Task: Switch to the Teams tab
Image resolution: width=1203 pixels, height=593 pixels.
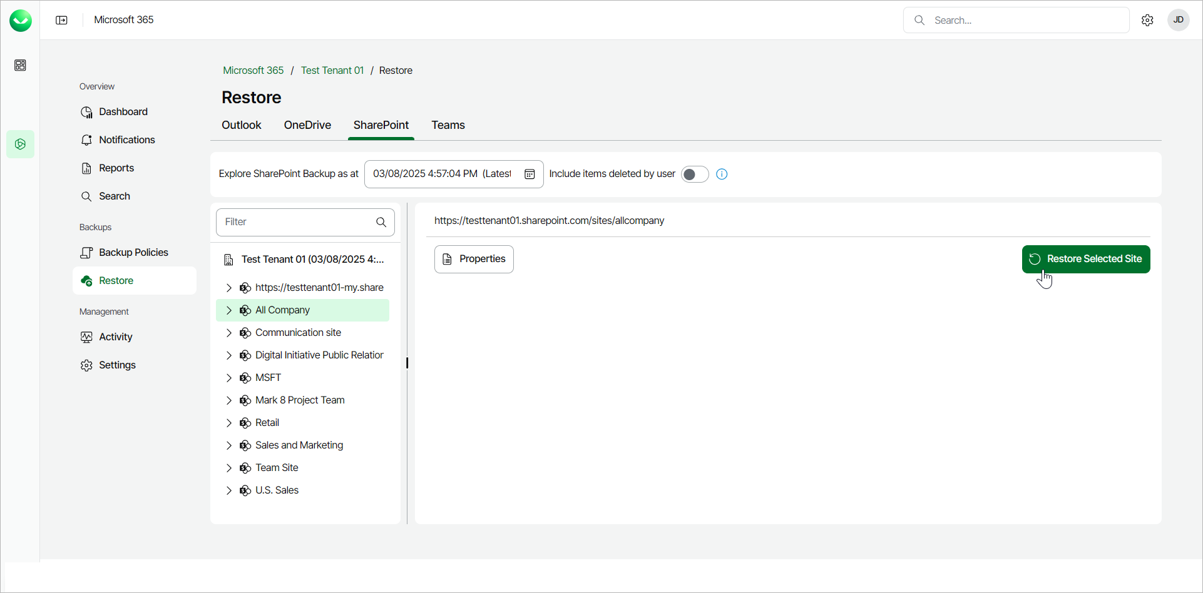Action: (x=448, y=125)
